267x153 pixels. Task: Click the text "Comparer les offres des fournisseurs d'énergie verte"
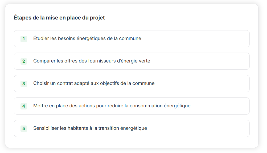click(x=92, y=61)
